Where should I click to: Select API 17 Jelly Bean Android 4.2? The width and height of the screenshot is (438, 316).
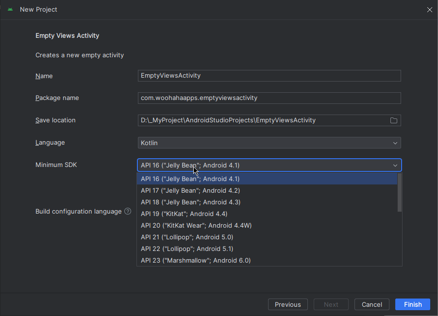[267, 190]
